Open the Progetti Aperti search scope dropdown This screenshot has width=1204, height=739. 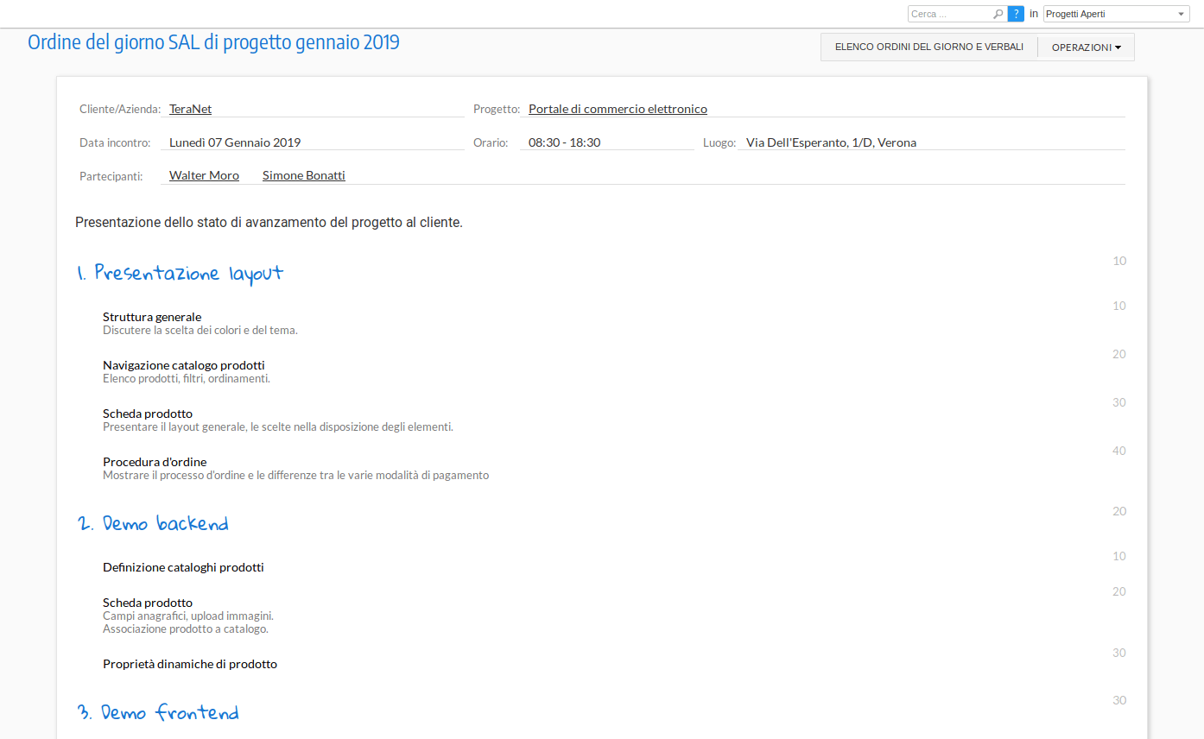1116,14
